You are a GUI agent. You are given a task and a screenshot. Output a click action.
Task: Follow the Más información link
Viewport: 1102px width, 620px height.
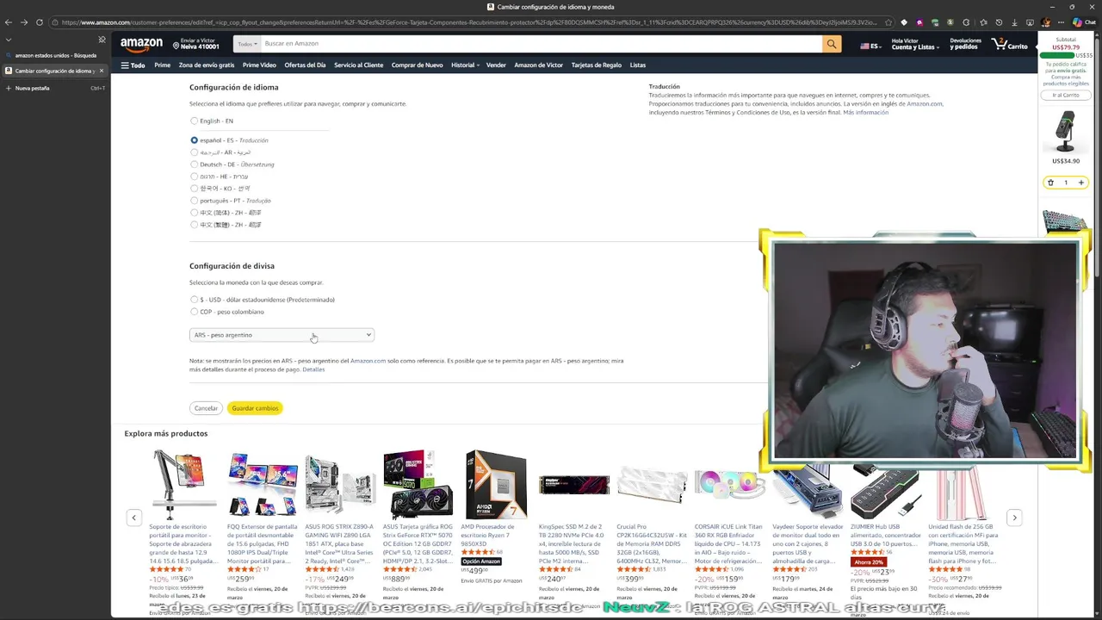(865, 113)
